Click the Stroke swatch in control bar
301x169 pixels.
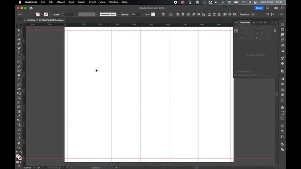(46, 15)
